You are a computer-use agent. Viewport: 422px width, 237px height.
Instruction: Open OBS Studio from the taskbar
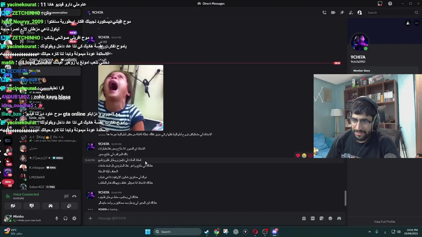tap(265, 232)
